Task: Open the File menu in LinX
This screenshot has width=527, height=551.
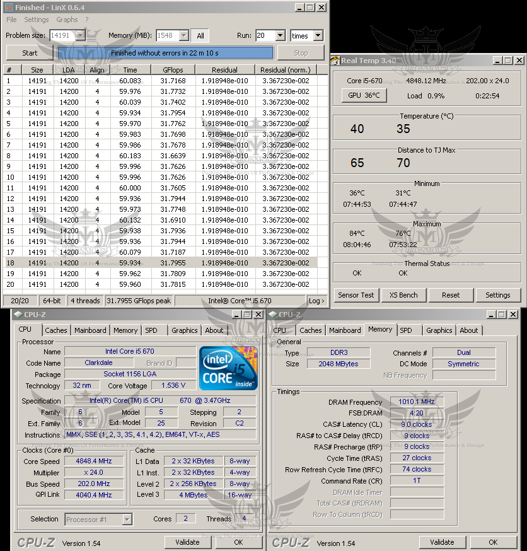Action: pyautogui.click(x=11, y=20)
